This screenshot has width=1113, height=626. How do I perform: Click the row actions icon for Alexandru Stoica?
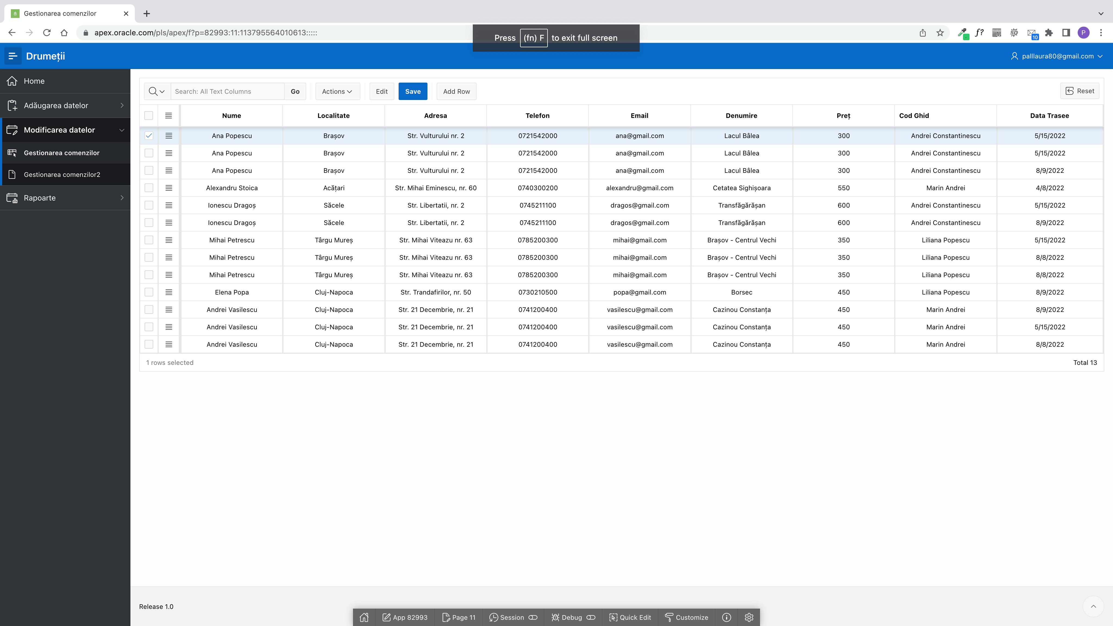pos(168,188)
